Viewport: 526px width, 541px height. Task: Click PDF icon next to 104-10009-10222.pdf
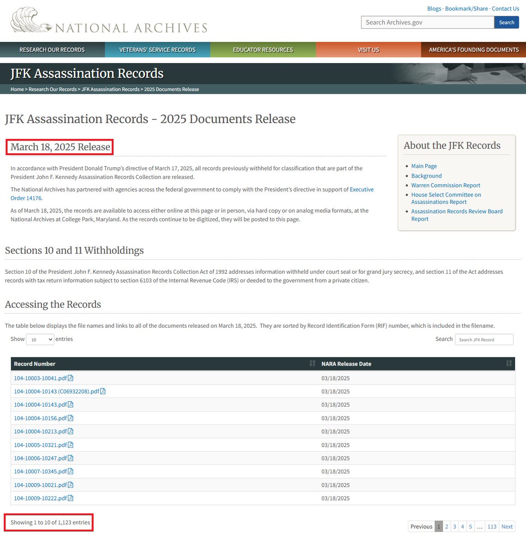point(70,498)
